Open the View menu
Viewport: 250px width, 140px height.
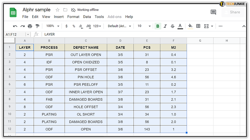(x=46, y=17)
